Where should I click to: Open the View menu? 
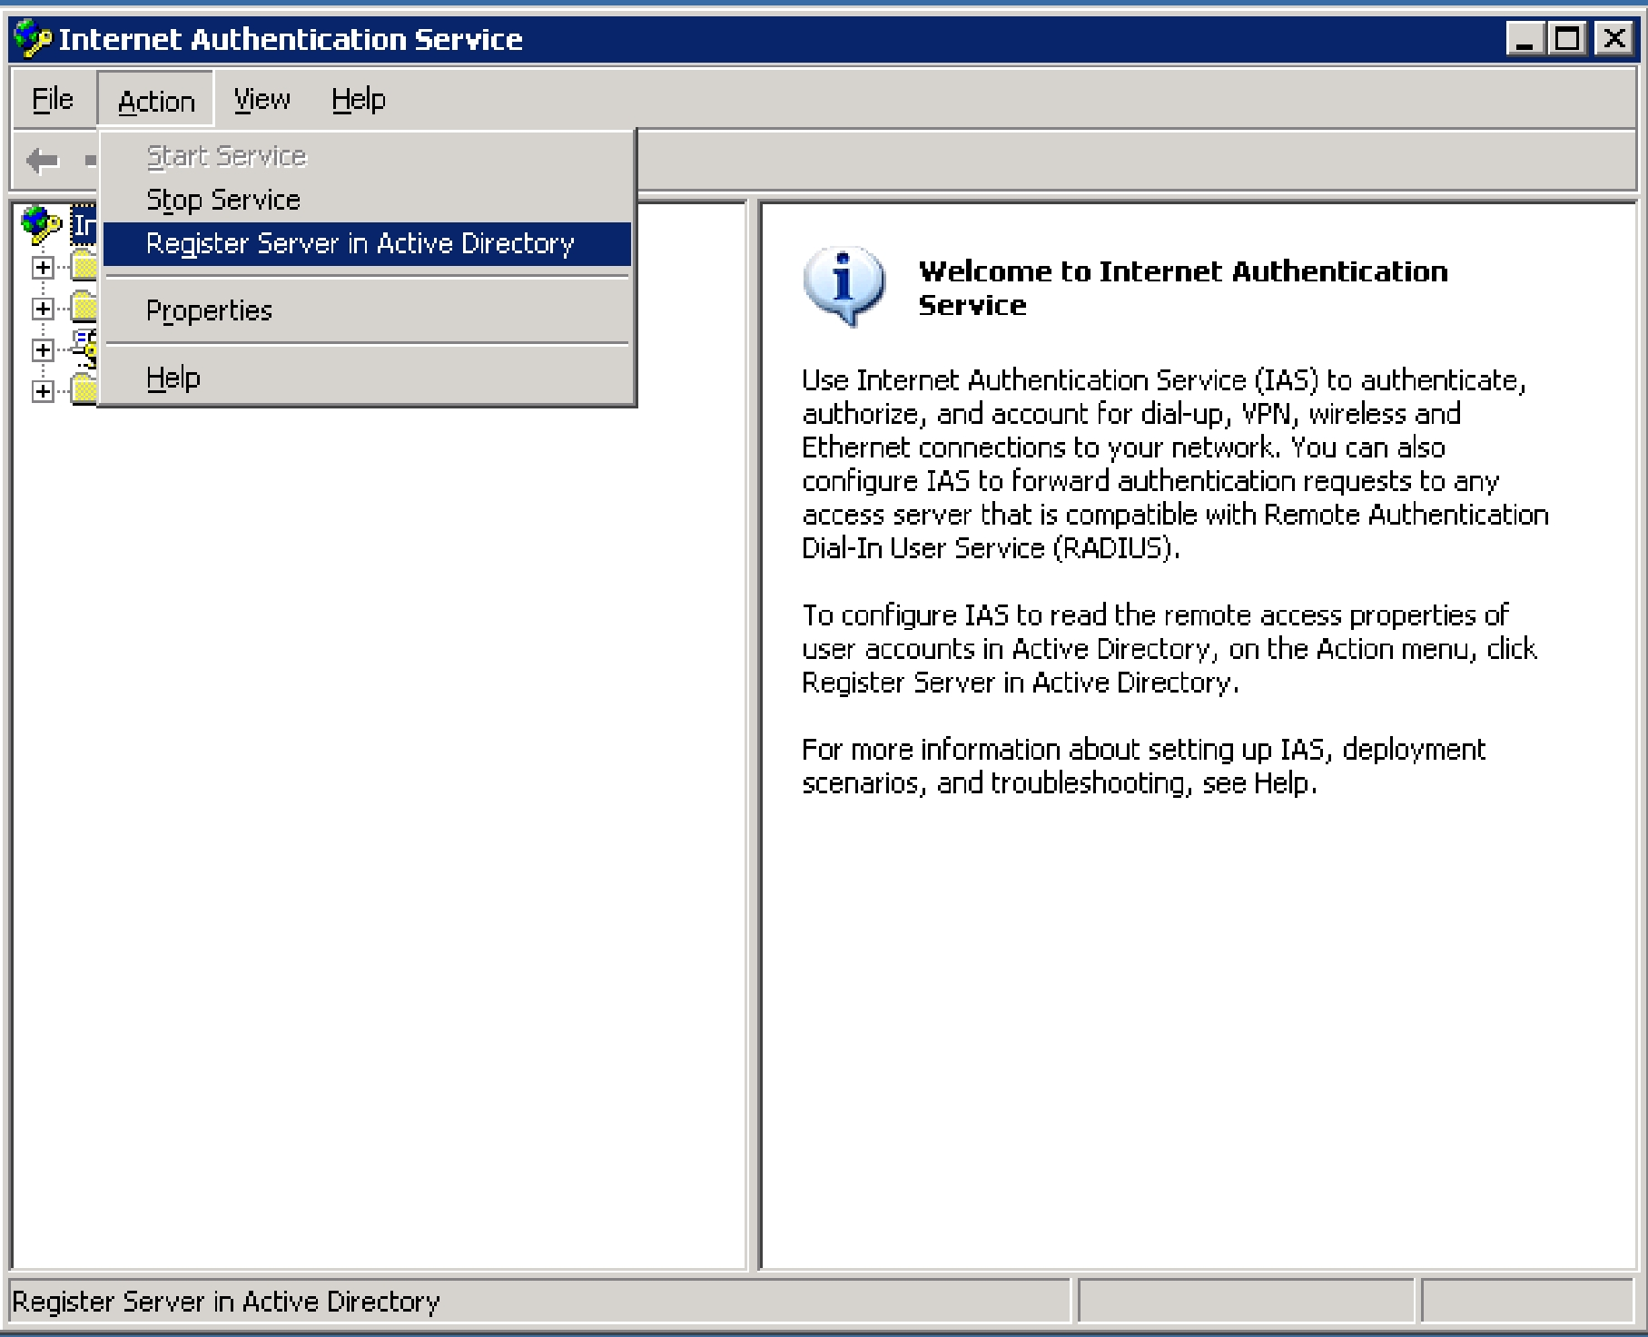262,99
